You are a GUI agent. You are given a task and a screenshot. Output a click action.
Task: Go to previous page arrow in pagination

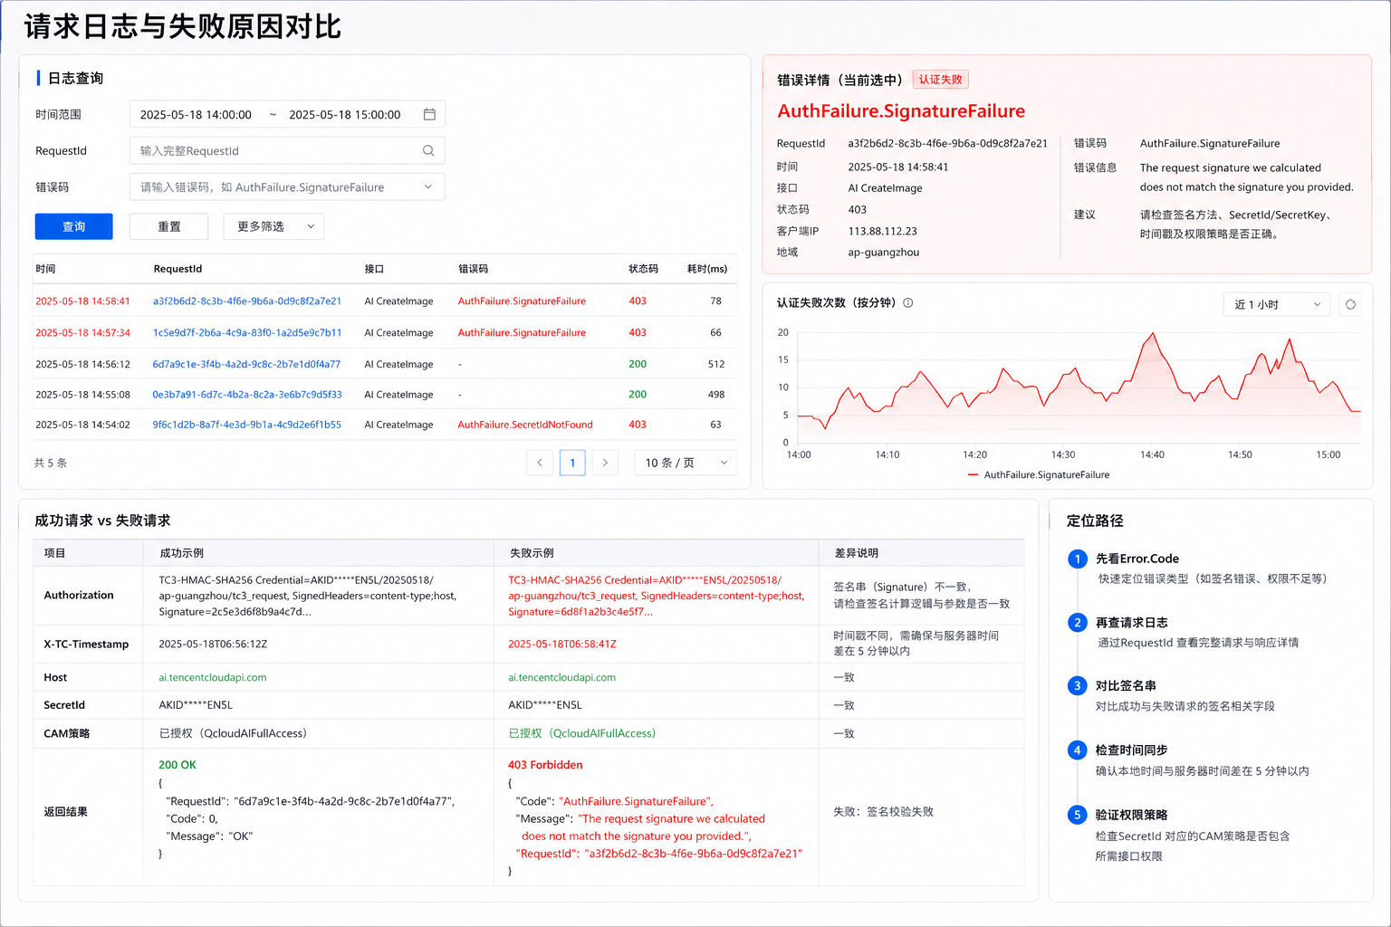coord(540,463)
